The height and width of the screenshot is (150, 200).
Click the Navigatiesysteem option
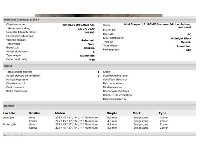coord(17,80)
